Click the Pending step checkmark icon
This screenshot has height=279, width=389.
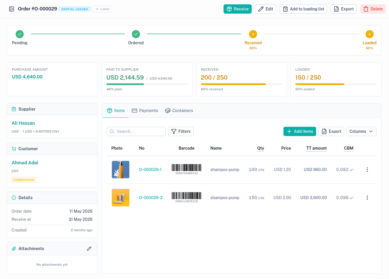coord(20,34)
